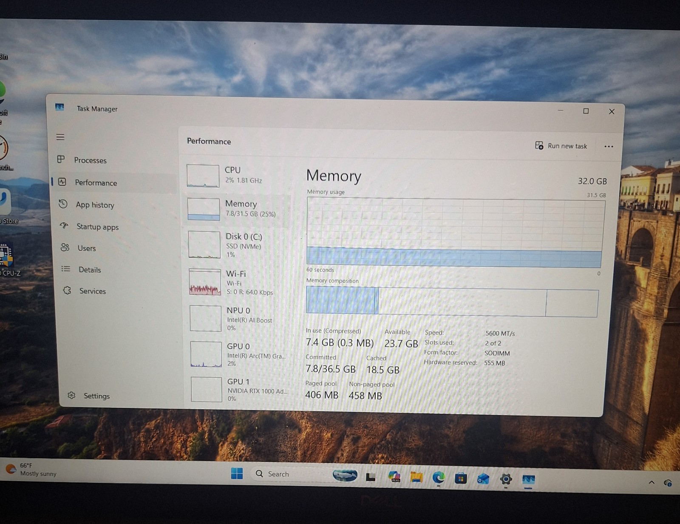Click the Processes sidebar icon
The width and height of the screenshot is (680, 524).
tap(61, 159)
